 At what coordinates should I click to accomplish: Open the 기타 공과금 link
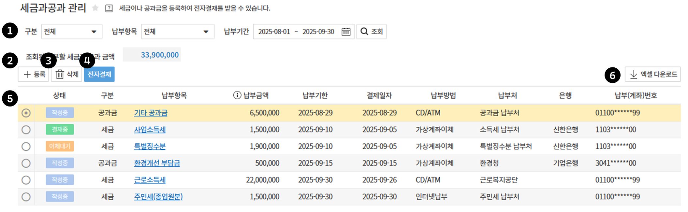coord(151,113)
